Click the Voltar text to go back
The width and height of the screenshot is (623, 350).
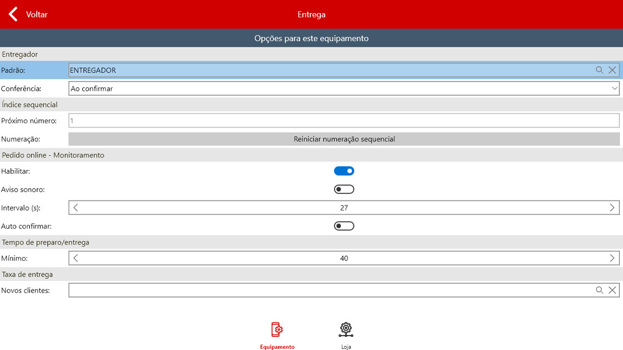(37, 14)
